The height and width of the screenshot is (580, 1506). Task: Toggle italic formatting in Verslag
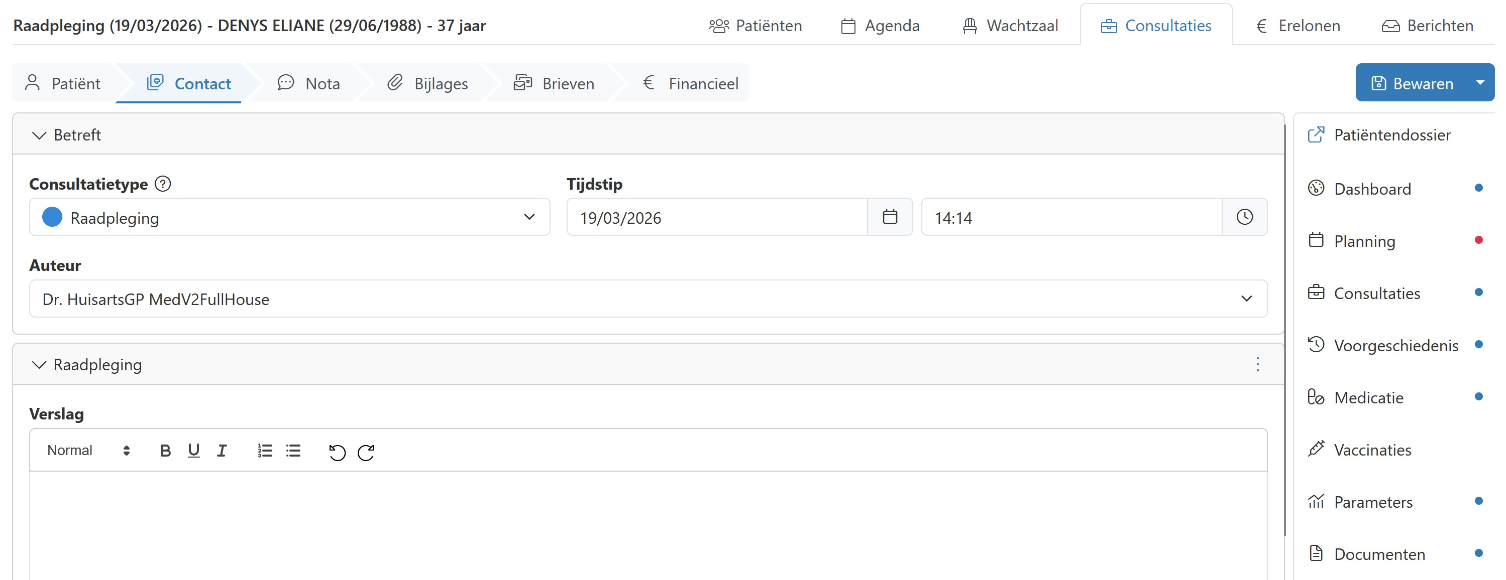(x=222, y=451)
